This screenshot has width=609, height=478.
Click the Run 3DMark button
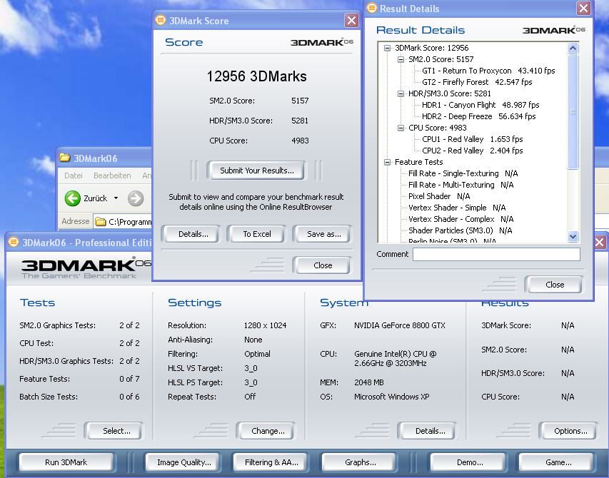coord(66,462)
